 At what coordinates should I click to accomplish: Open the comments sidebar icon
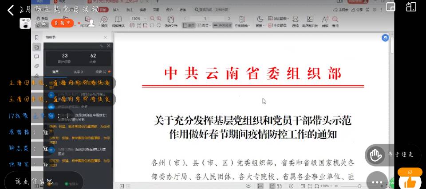(x=36, y=57)
